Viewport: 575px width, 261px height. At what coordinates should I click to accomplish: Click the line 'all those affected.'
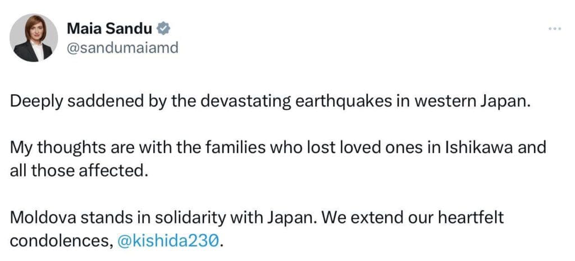[x=79, y=170]
